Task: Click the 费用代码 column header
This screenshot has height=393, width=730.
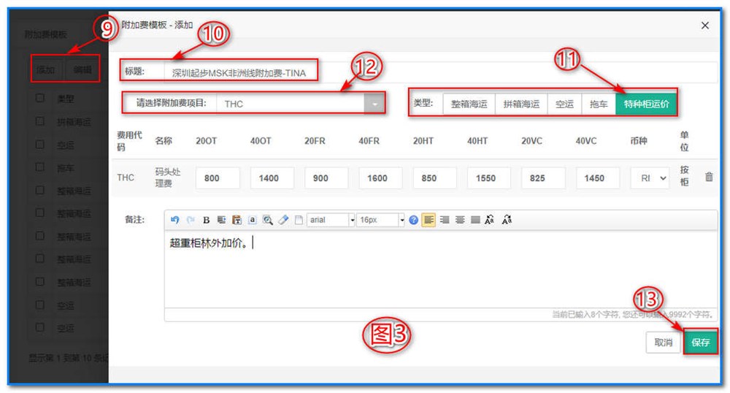Action: click(129, 141)
